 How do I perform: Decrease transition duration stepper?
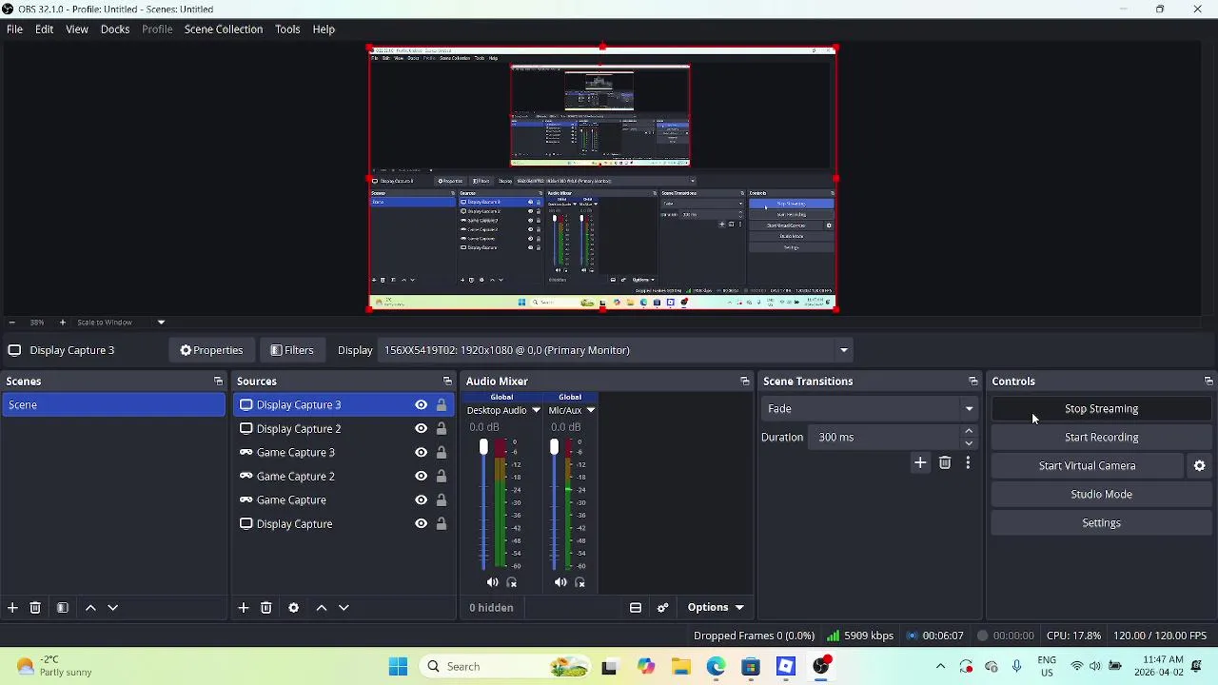click(x=969, y=443)
